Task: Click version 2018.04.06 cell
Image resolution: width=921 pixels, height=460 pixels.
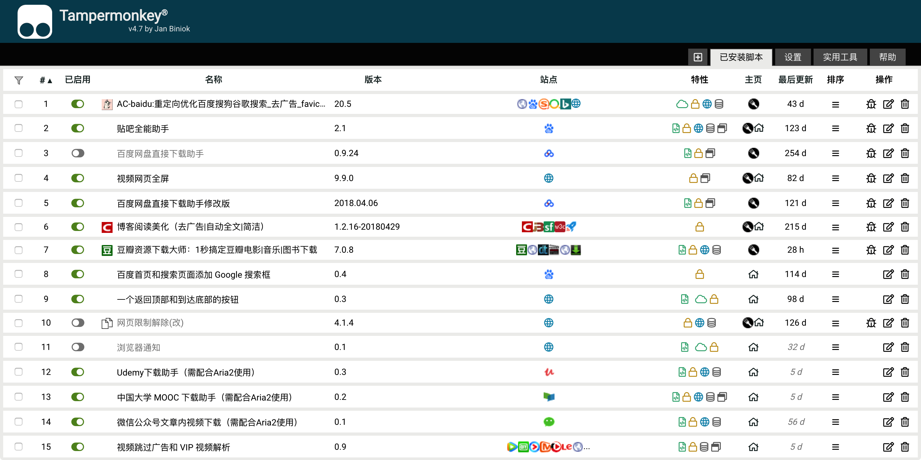Action: point(356,203)
